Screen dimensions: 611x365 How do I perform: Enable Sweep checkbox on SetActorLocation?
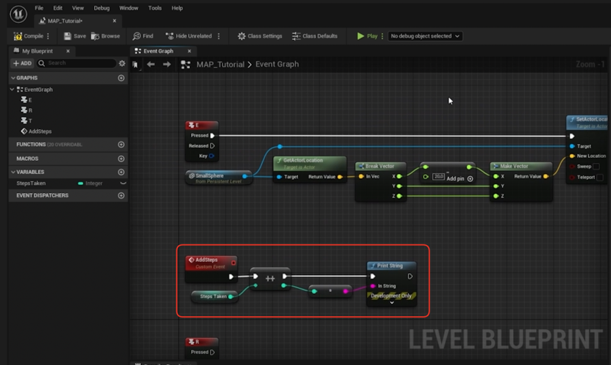point(596,167)
